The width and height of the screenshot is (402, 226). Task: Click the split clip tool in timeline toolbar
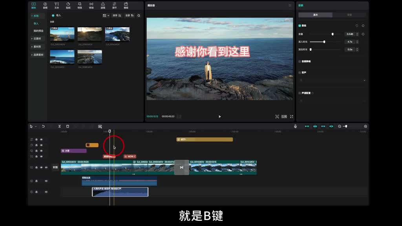click(59, 126)
